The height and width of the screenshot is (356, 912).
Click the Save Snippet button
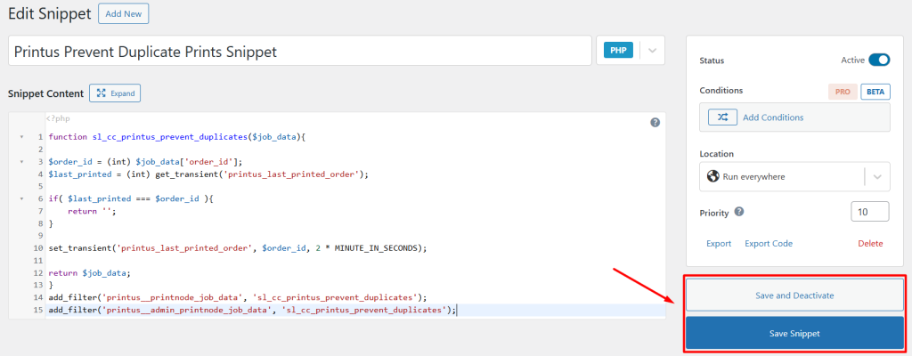click(x=794, y=333)
